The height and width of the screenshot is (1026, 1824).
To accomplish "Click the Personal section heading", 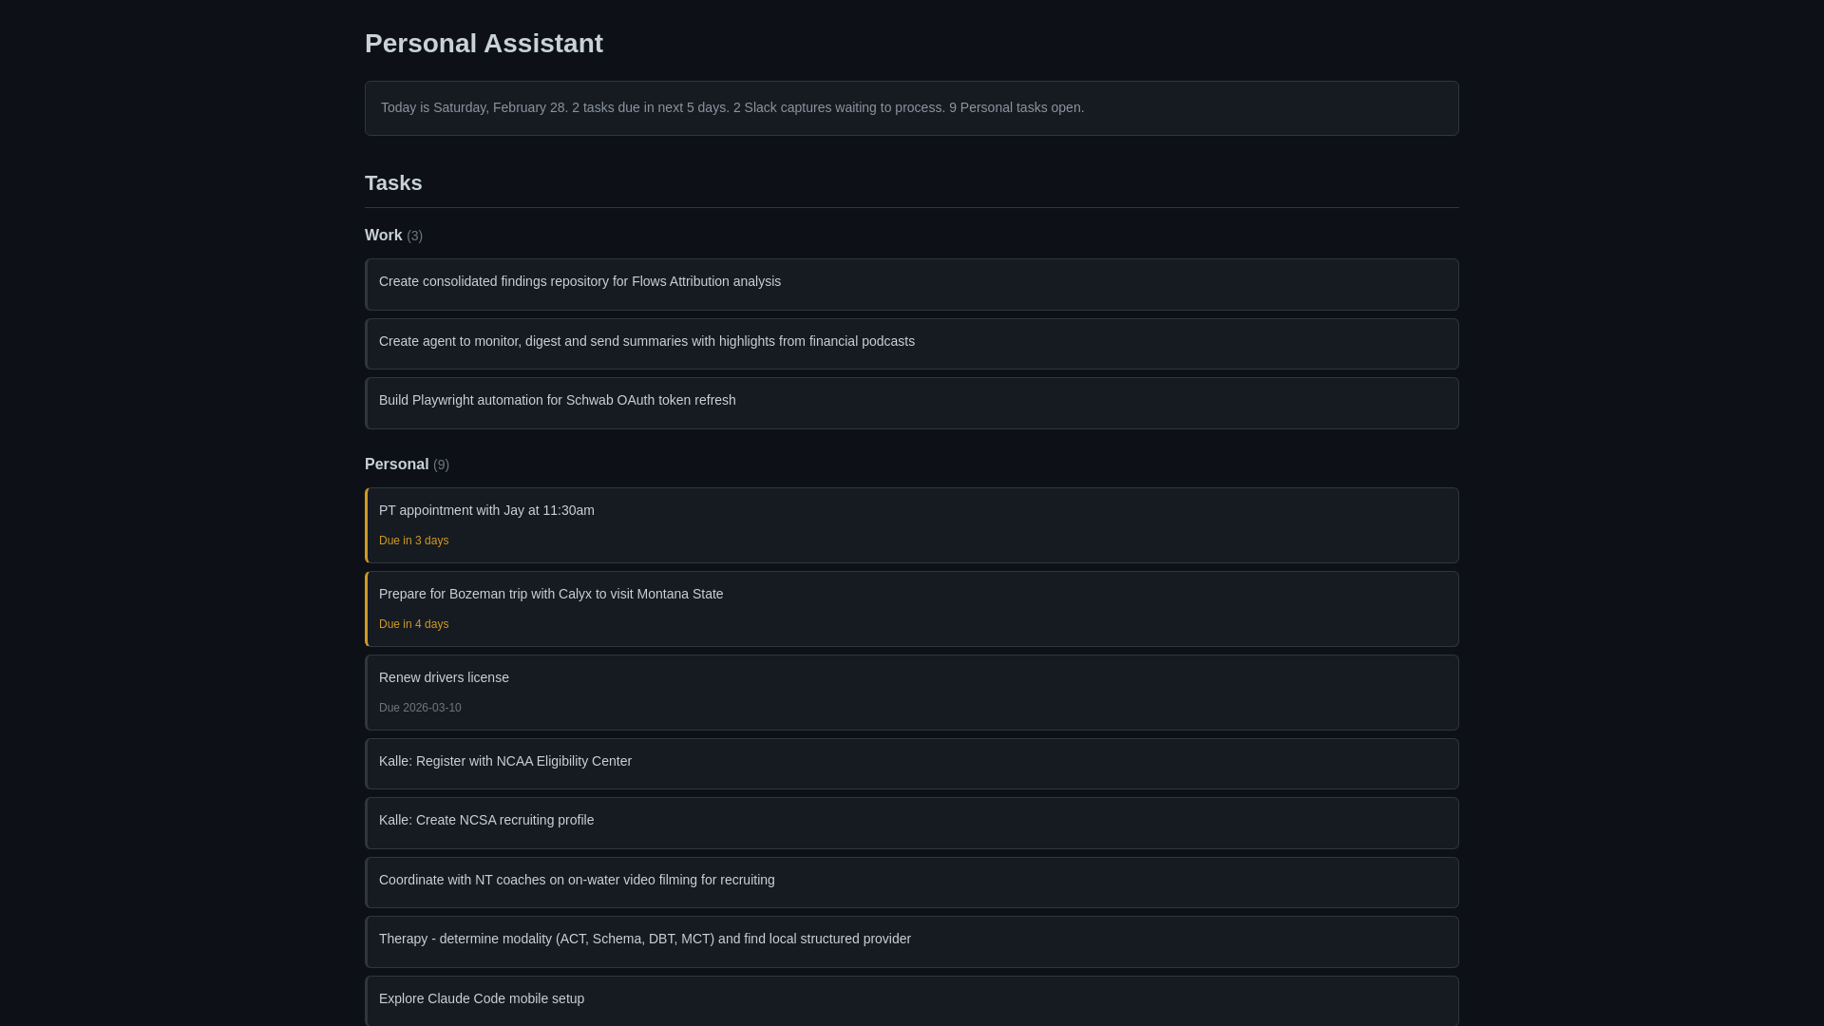I will point(396,465).
